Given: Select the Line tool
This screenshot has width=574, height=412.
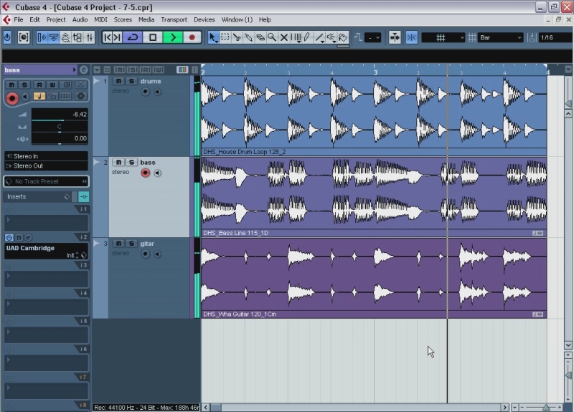Looking at the screenshot, I should [319, 37].
